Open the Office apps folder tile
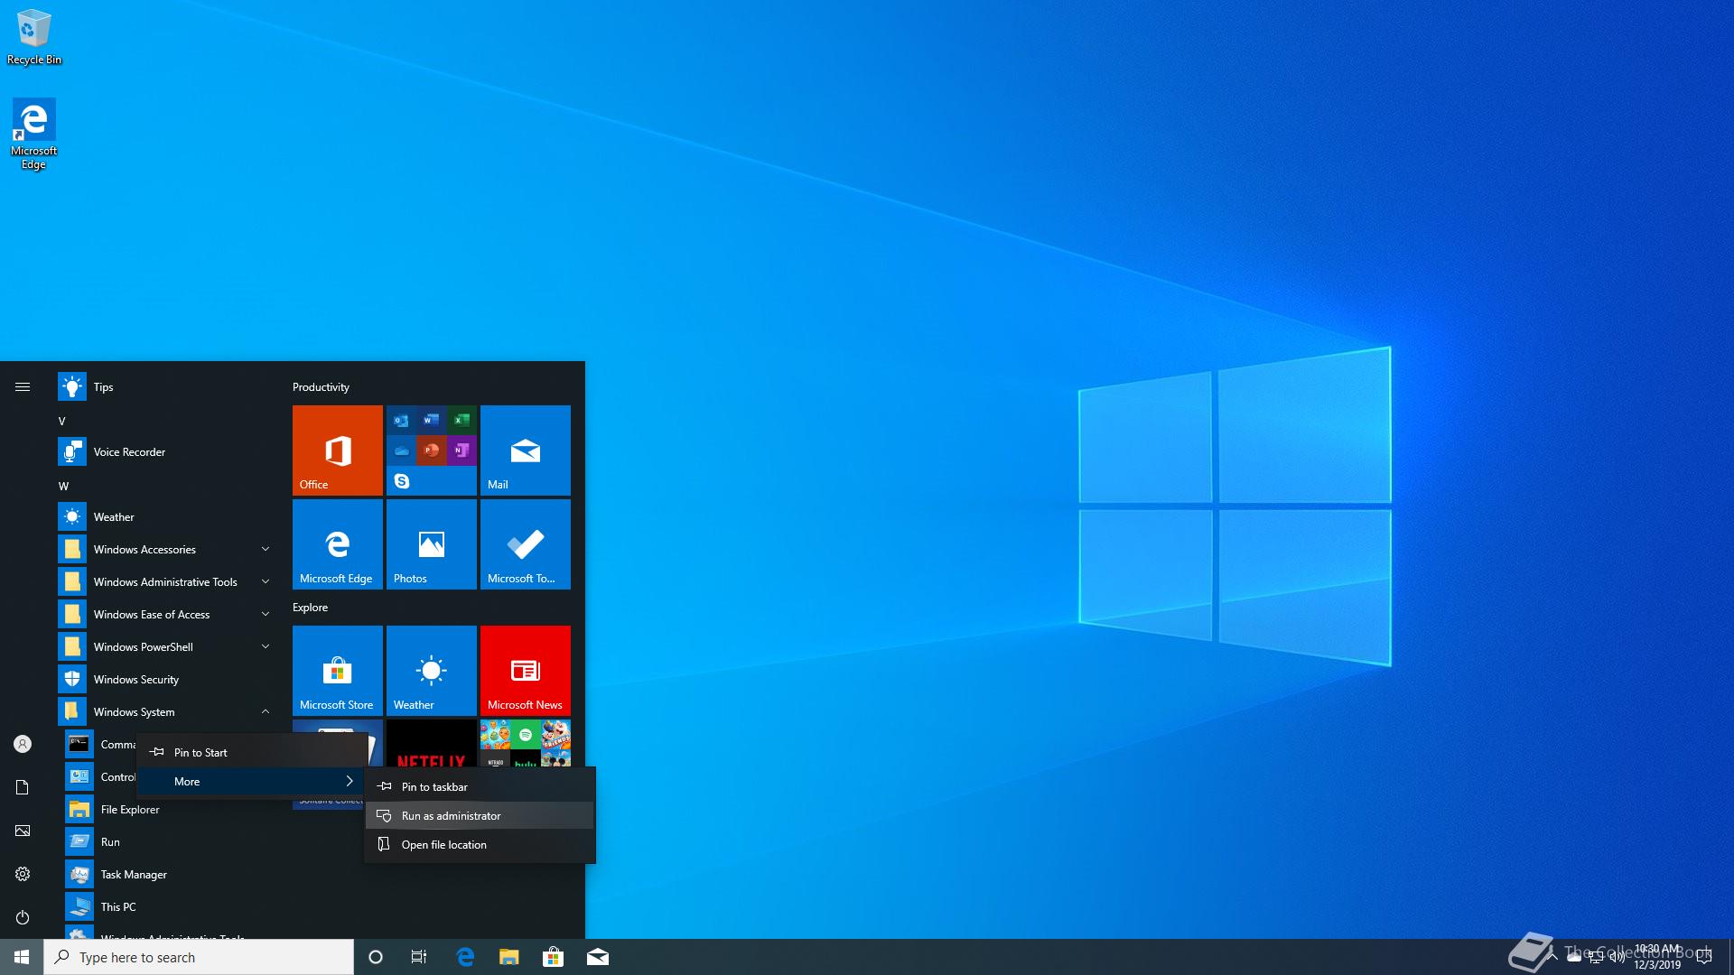This screenshot has width=1734, height=975. tap(432, 450)
